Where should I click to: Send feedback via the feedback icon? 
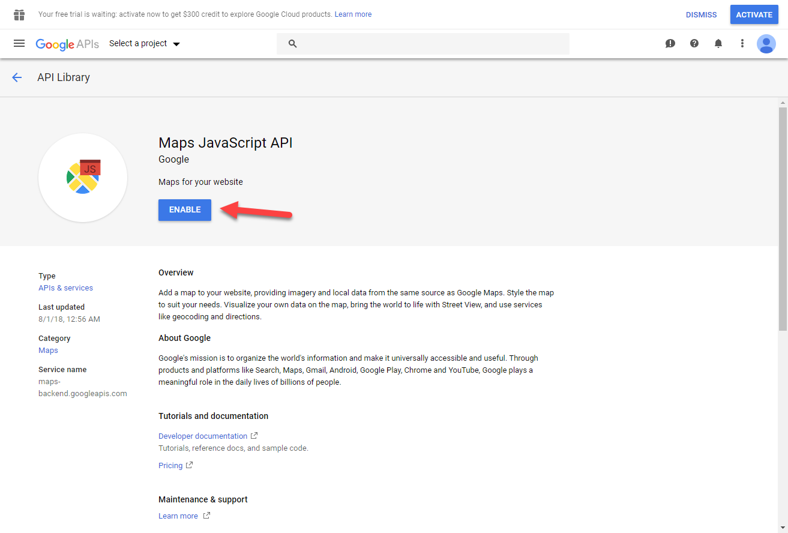(x=670, y=43)
